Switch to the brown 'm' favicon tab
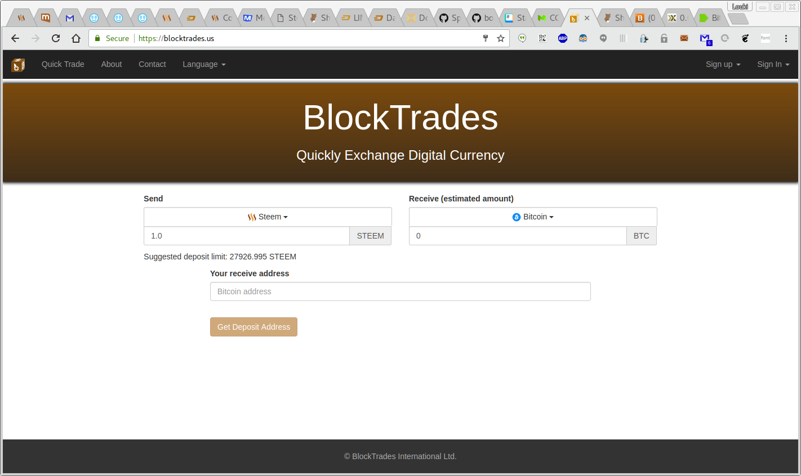Viewport: 801px width, 476px height. click(46, 18)
